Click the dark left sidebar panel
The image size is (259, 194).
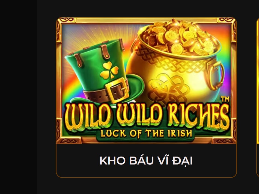coord(18,97)
